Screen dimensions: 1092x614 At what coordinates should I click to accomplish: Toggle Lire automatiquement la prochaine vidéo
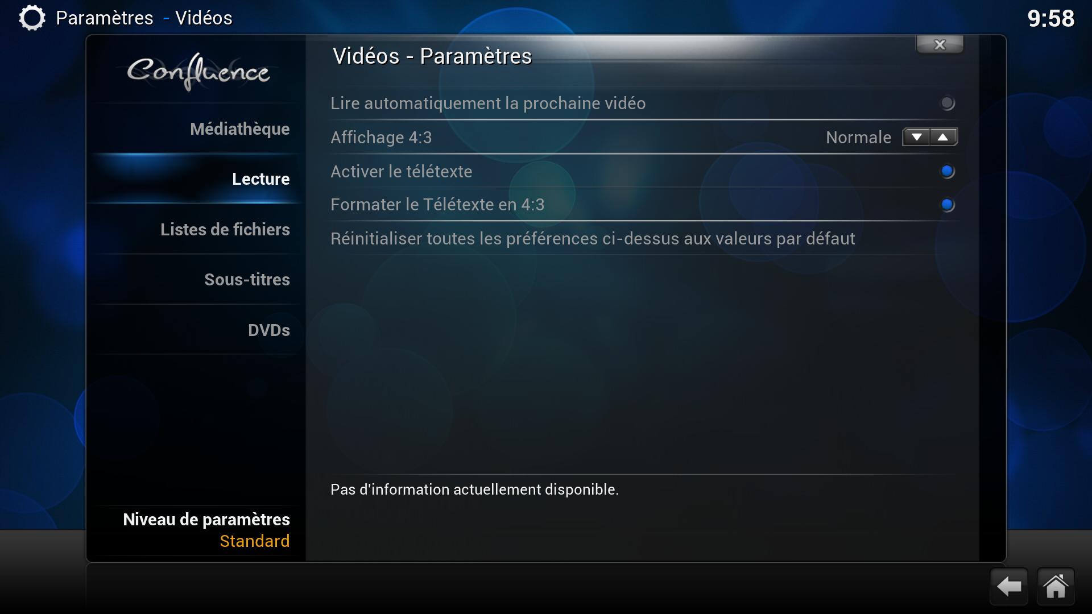(644, 103)
